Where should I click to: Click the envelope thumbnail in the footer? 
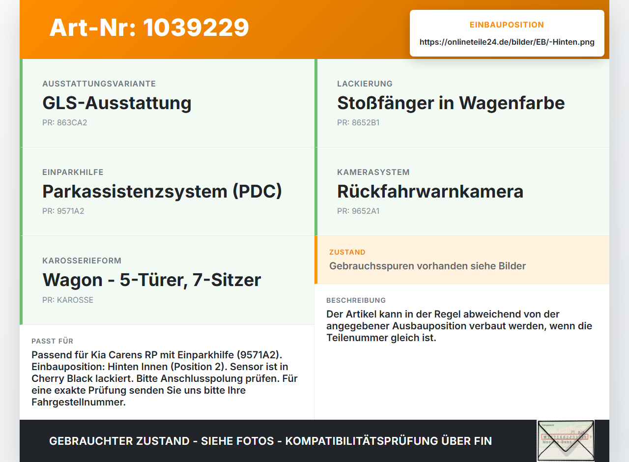point(566,440)
